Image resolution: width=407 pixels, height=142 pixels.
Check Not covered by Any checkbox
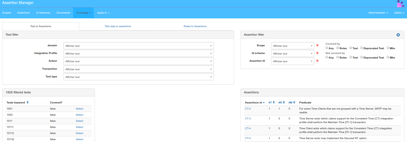pyautogui.click(x=327, y=57)
